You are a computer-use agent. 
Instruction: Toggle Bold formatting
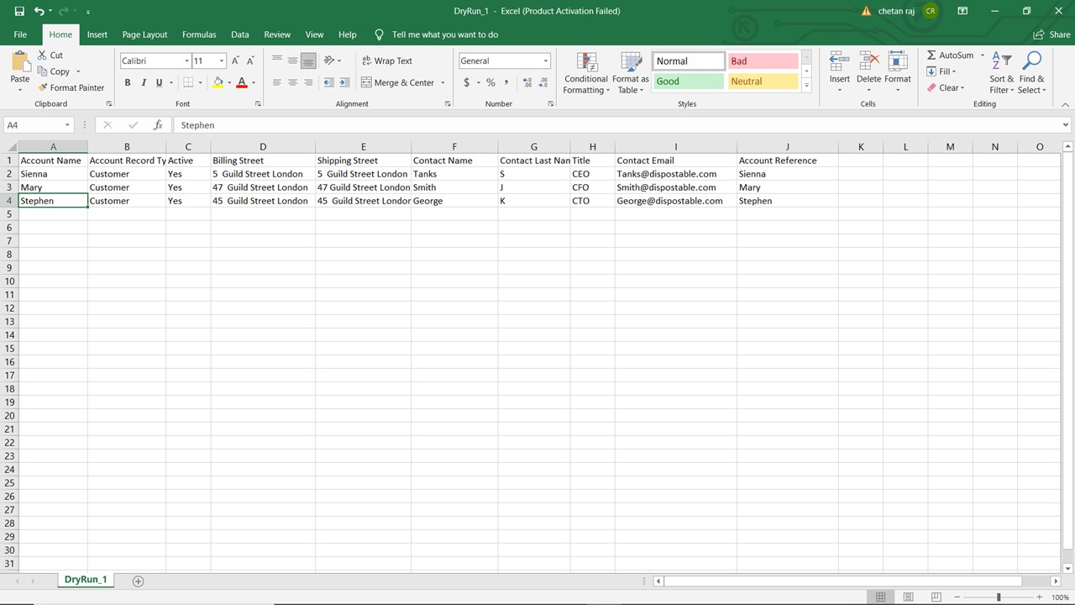click(128, 82)
